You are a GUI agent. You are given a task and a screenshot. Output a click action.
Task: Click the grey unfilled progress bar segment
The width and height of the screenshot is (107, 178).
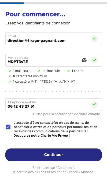(65, 3)
